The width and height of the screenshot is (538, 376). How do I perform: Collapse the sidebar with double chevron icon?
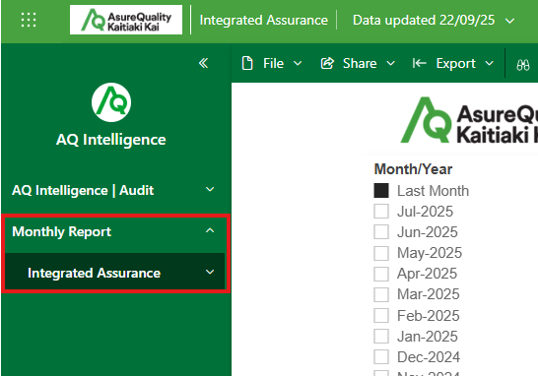tap(203, 63)
